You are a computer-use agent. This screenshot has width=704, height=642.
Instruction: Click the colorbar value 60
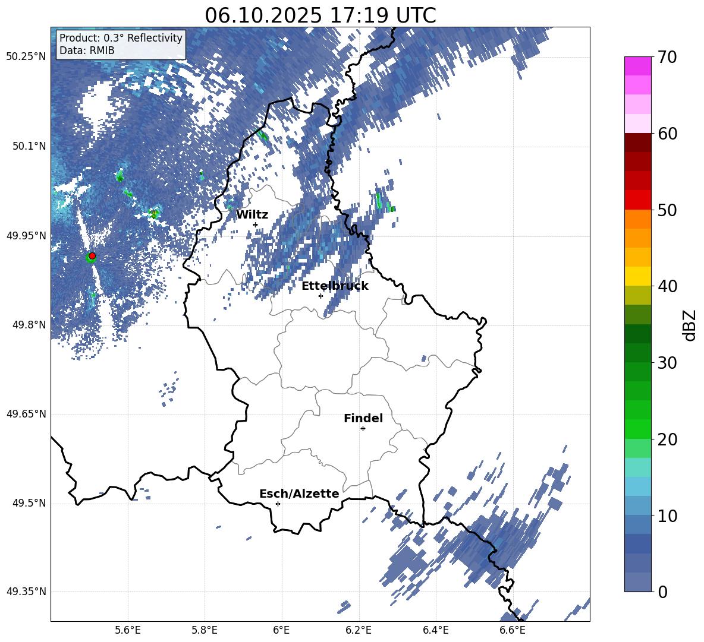(x=667, y=134)
